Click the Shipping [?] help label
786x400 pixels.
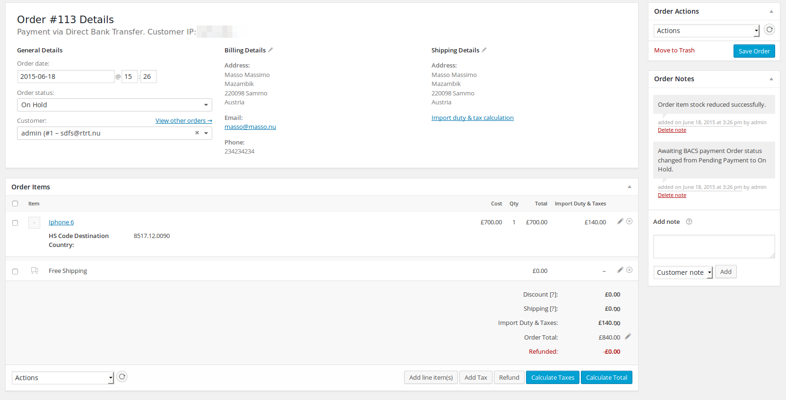[541, 309]
